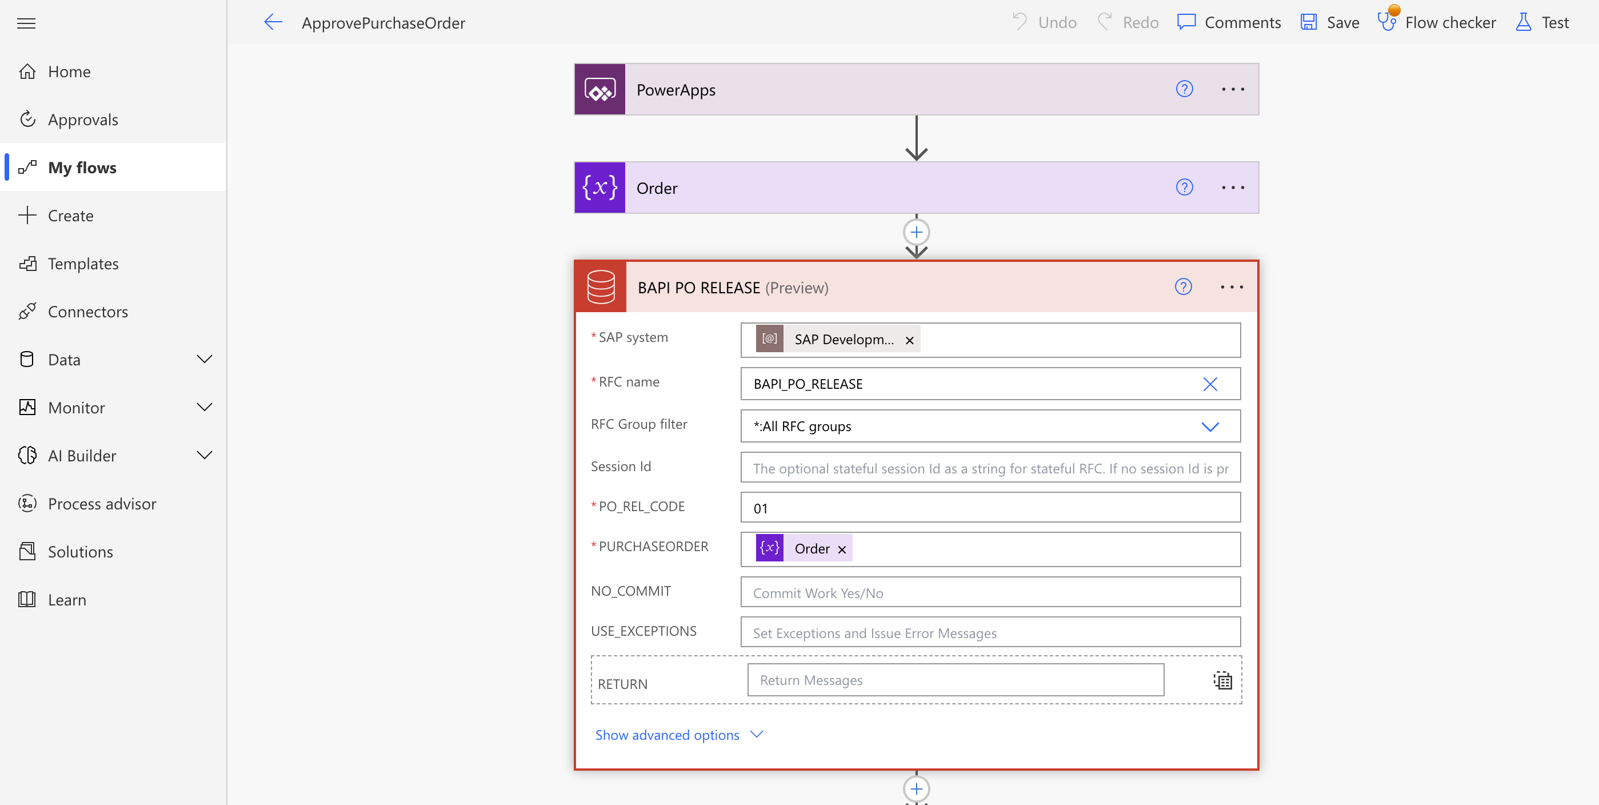Viewport: 1599px width, 805px height.
Task: Remove the Order token from PURCHASEORDER
Action: [x=842, y=549]
